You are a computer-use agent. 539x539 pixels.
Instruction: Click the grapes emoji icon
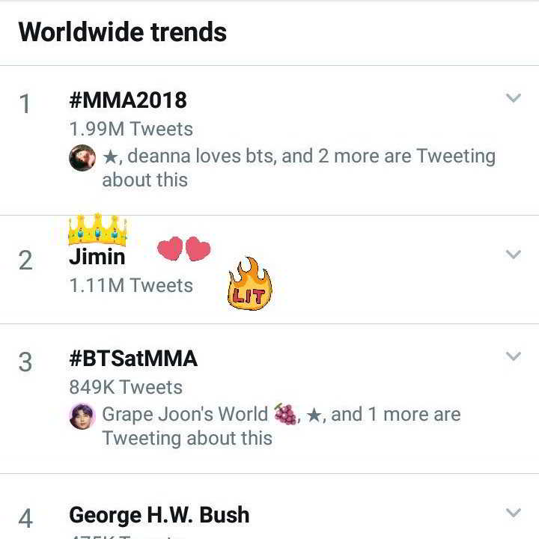pyautogui.click(x=285, y=414)
